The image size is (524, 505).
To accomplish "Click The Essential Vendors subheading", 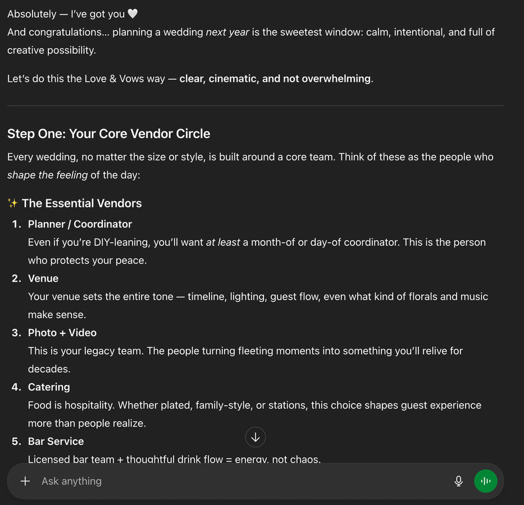I will point(81,203).
